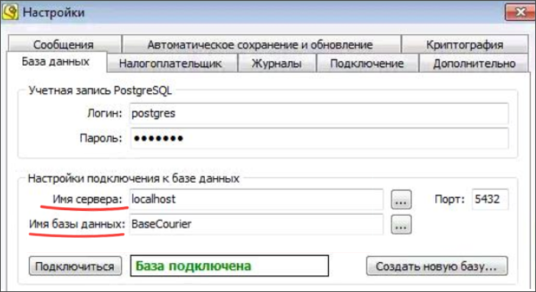The height and width of the screenshot is (292, 536).
Task: Browse databases with the ellipsis button beside BaseCourier
Action: click(401, 225)
